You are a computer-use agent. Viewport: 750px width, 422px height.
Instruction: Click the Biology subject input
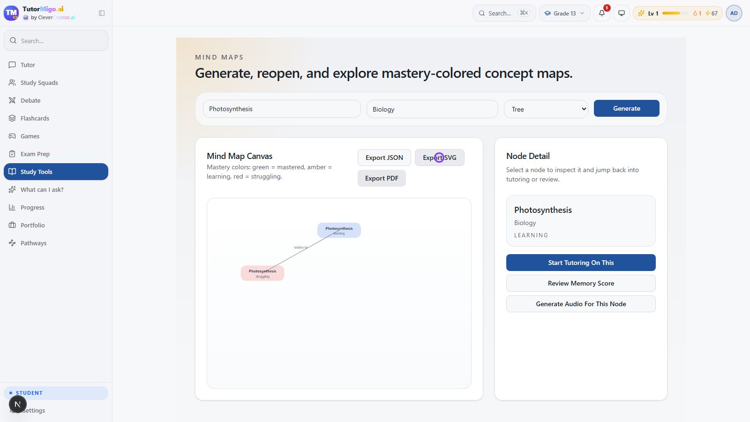[432, 109]
